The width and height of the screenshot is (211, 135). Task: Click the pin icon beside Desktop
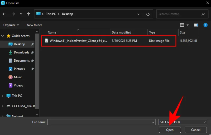[32, 44]
